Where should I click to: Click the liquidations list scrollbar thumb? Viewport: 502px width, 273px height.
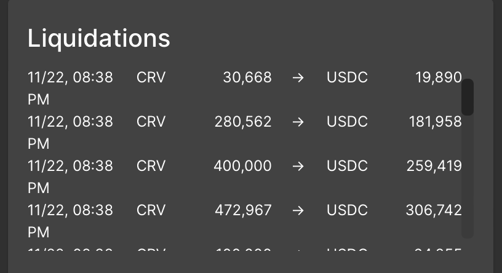click(468, 97)
